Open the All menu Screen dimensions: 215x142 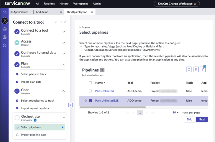pos(37,4)
